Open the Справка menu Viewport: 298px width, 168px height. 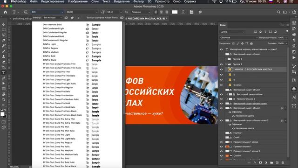[x=190, y=1]
